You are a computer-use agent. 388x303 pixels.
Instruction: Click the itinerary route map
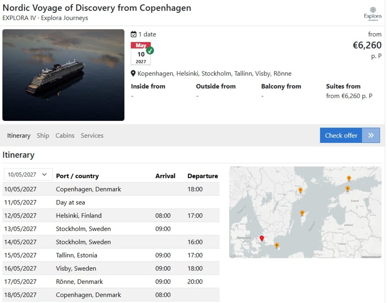[x=305, y=212]
